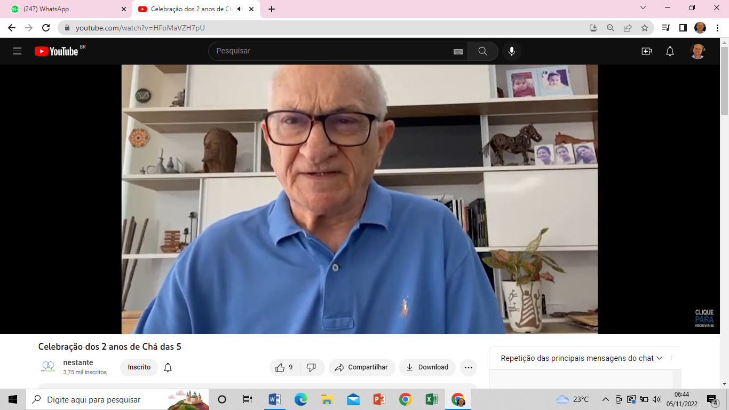This screenshot has height=410, width=729.
Task: Launch Microsoft Edge from the taskbar
Action: [300, 399]
